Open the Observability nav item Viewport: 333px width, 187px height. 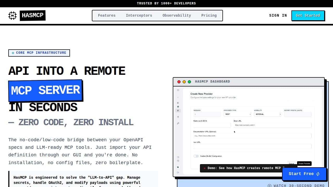(177, 16)
